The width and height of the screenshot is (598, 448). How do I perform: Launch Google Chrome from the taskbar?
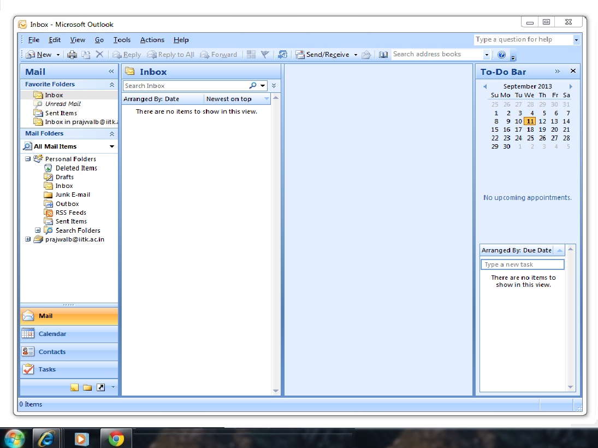pyautogui.click(x=116, y=438)
